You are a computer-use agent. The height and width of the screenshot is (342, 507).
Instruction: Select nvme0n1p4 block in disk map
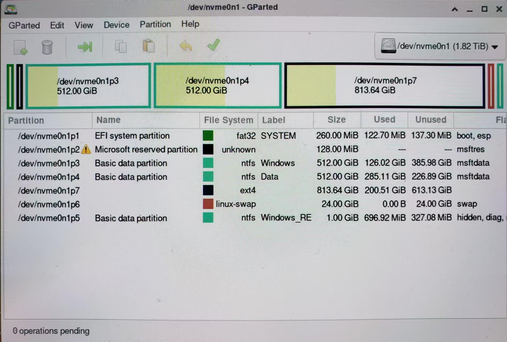tap(218, 86)
